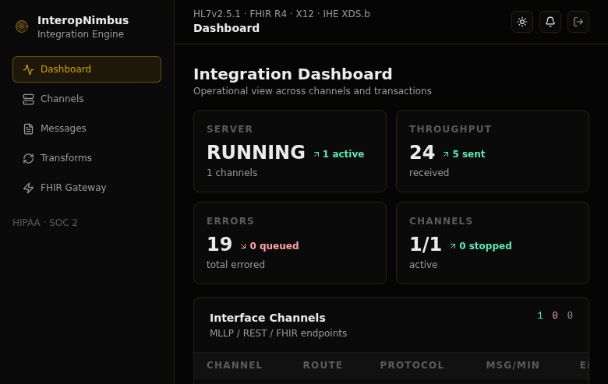608x384 pixels.
Task: Click the Channels 1/1 active card
Action: 493,243
